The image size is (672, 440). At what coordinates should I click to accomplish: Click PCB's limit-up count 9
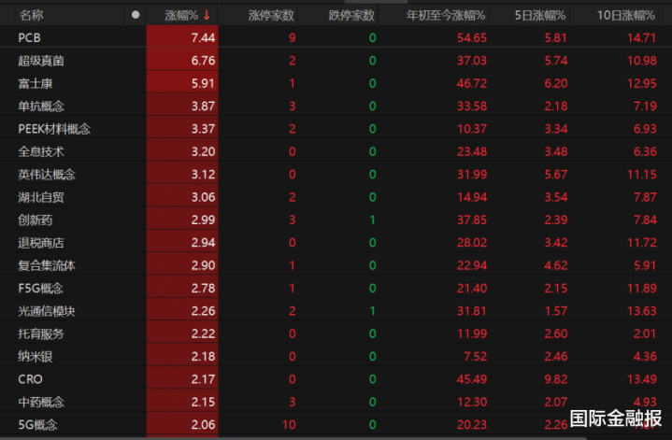tap(293, 37)
